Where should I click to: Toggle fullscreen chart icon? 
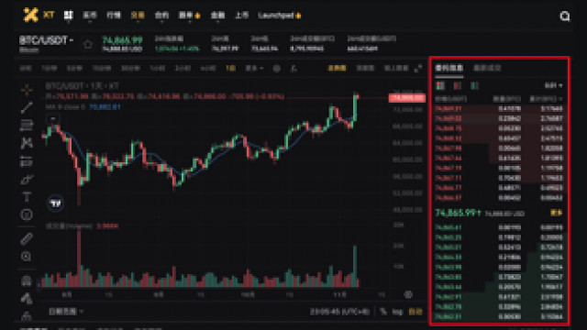[x=418, y=69]
